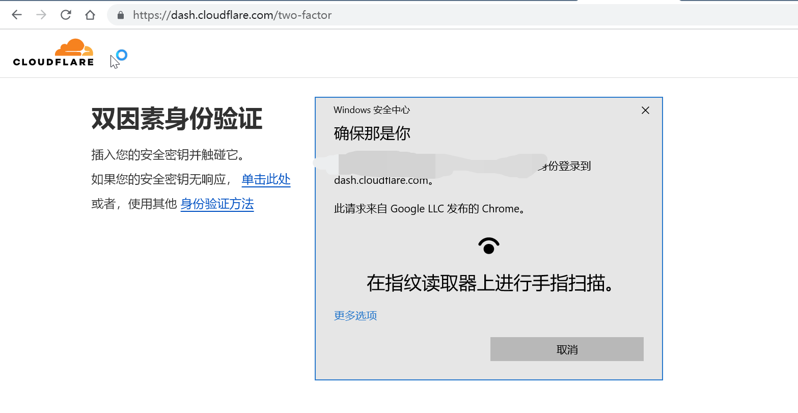Viewport: 798px width, 413px height.
Task: Click the address bar URL field
Action: [452, 15]
